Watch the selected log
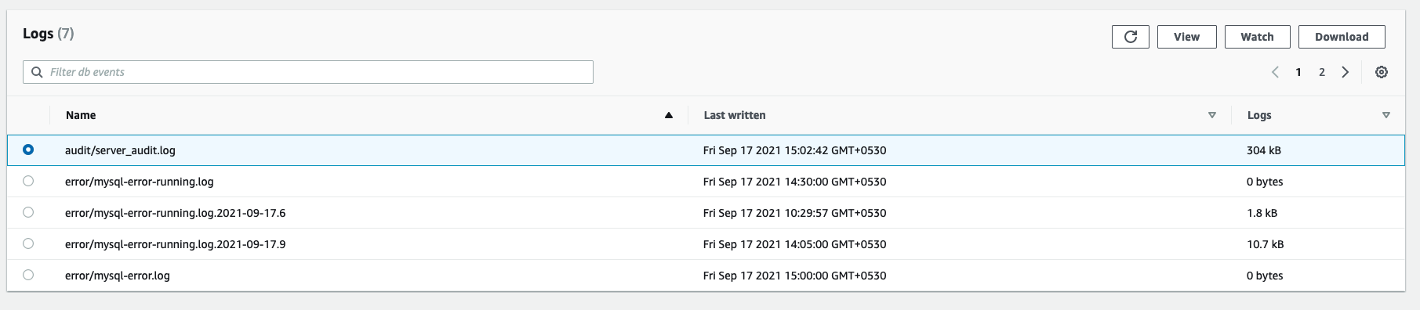The image size is (1420, 310). (x=1257, y=37)
